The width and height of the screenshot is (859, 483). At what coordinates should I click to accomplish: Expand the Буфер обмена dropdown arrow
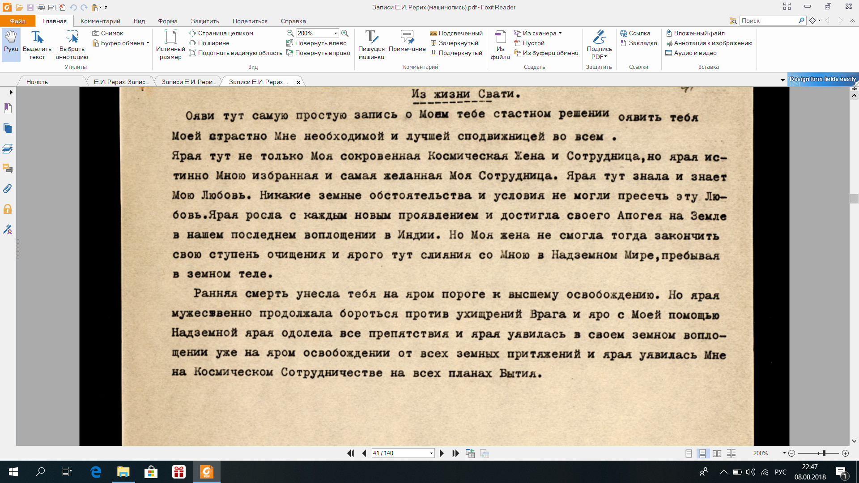(148, 43)
